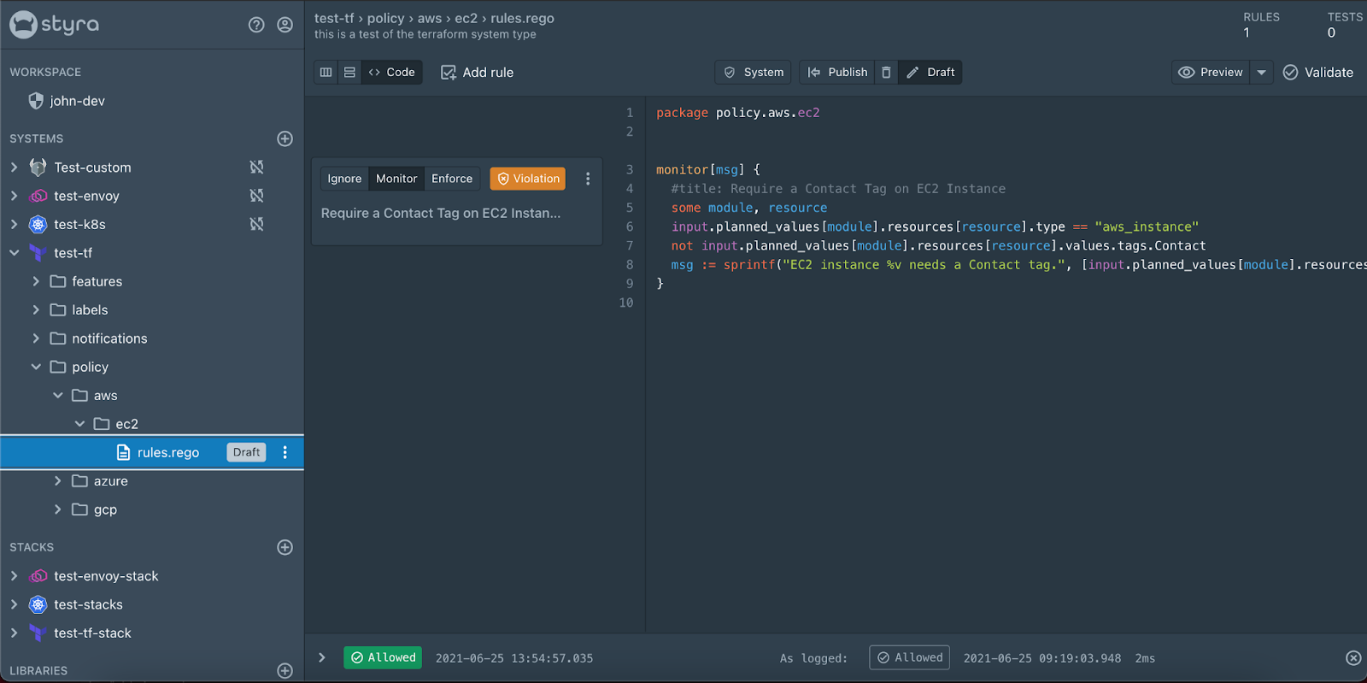Click the green Allowed status badge
The width and height of the screenshot is (1367, 683).
click(383, 657)
